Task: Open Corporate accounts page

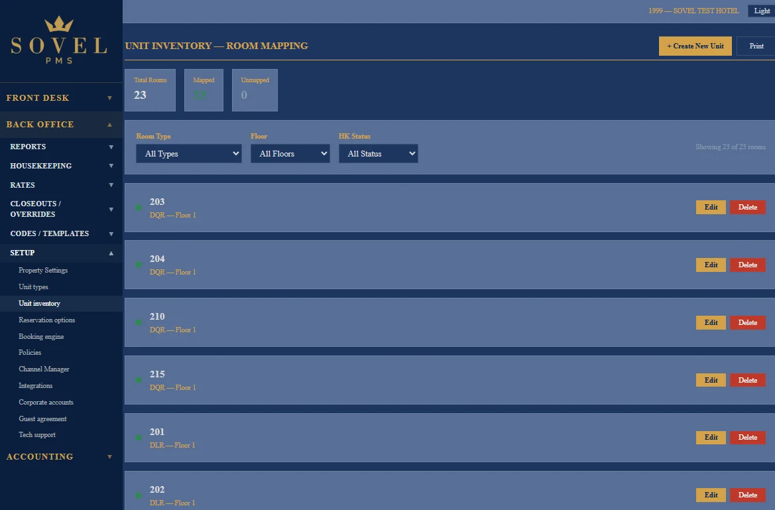Action: [46, 402]
